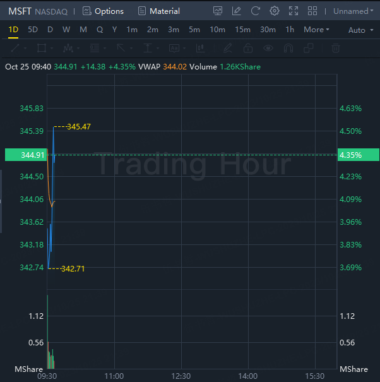
Task: Enter fullscreen chart mode
Action: pos(293,11)
